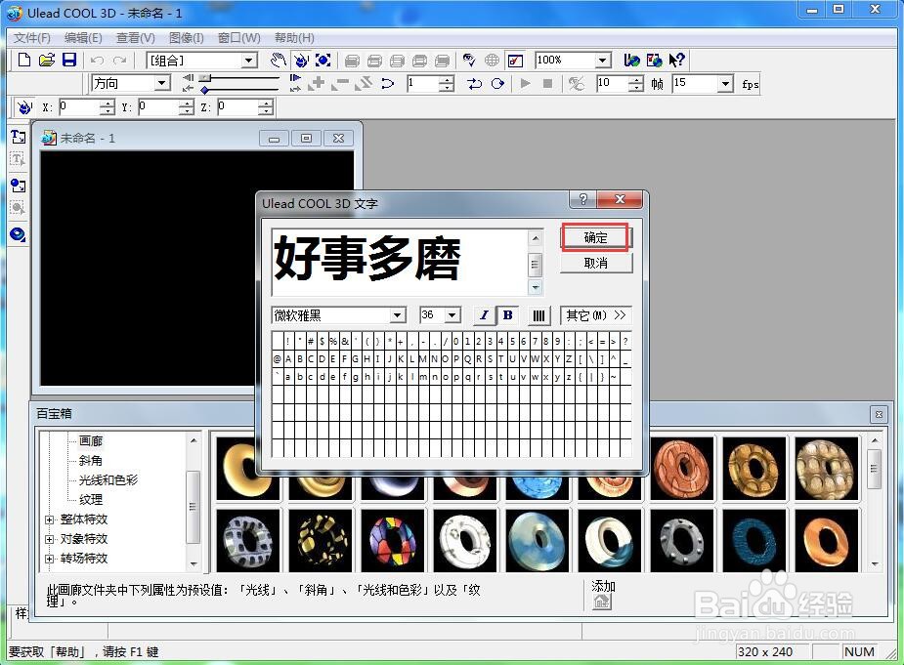904x665 pixels.
Task: Insert the letter A from character grid
Action: pyautogui.click(x=288, y=359)
